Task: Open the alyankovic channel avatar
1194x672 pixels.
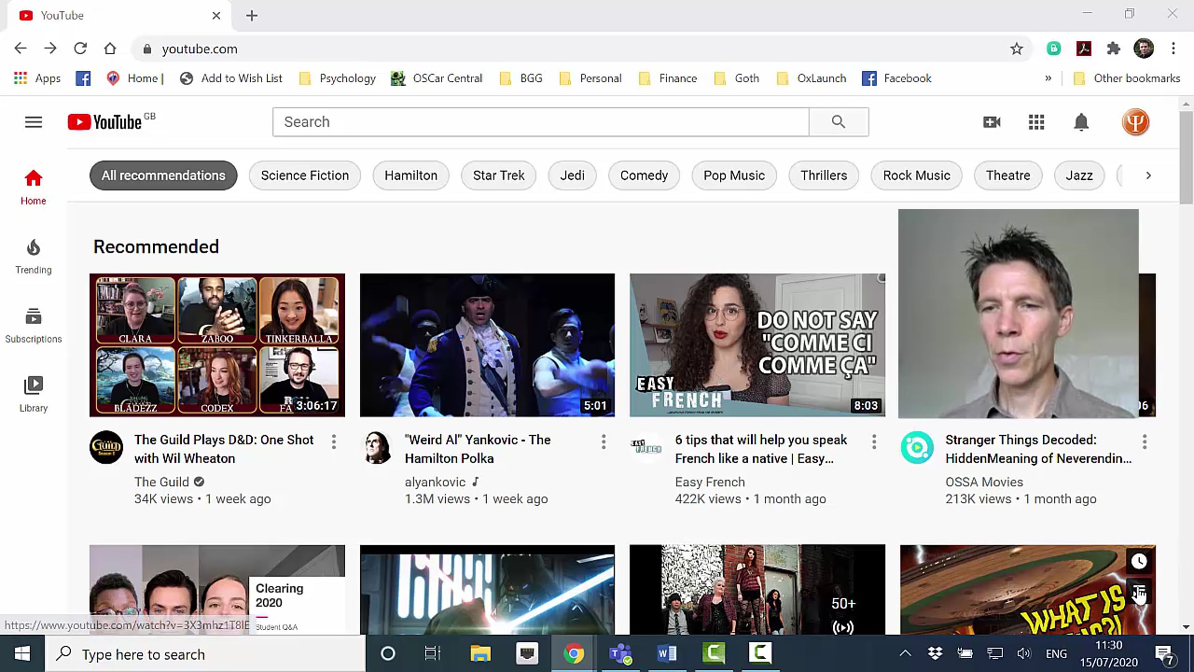Action: coord(377,447)
